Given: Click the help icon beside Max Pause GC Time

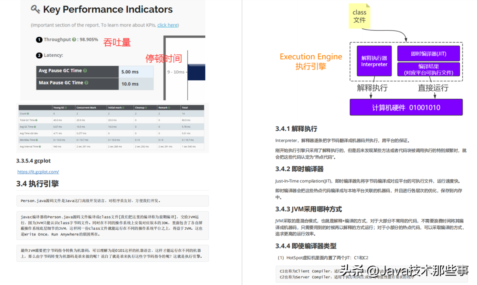Looking at the screenshot, I should click(x=87, y=83).
